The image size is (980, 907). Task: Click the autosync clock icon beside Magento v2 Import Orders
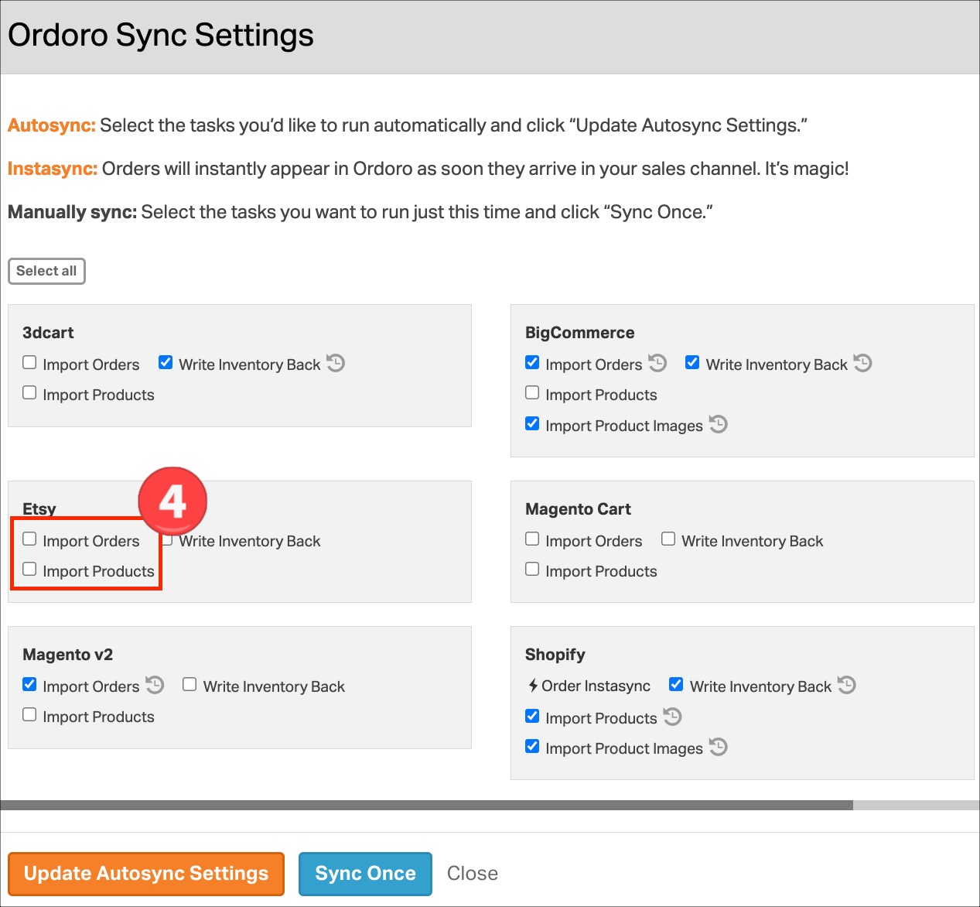pos(155,685)
